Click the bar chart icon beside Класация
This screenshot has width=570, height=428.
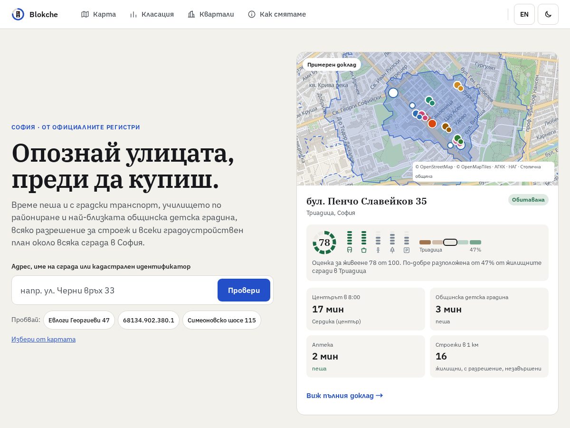click(133, 14)
